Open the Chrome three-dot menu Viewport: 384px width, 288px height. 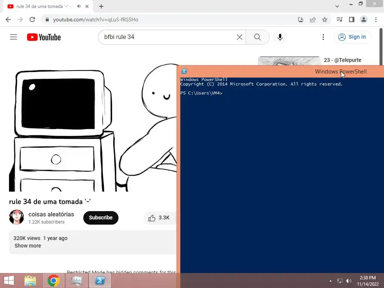coord(376,19)
